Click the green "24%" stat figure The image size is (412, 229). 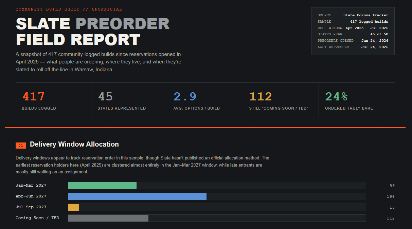(x=337, y=97)
